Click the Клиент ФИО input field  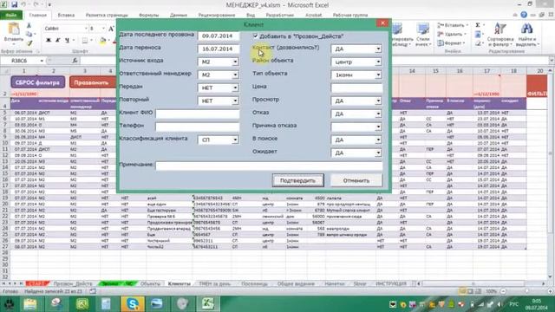coord(198,114)
